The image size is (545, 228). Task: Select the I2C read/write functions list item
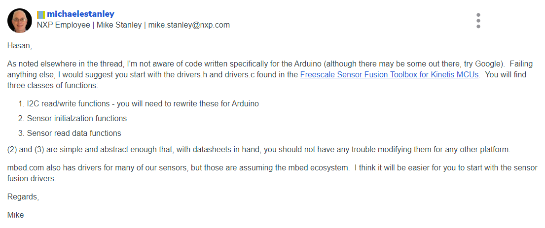coord(143,104)
